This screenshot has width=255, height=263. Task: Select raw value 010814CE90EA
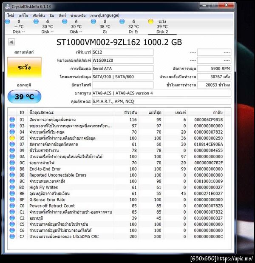pos(208,144)
